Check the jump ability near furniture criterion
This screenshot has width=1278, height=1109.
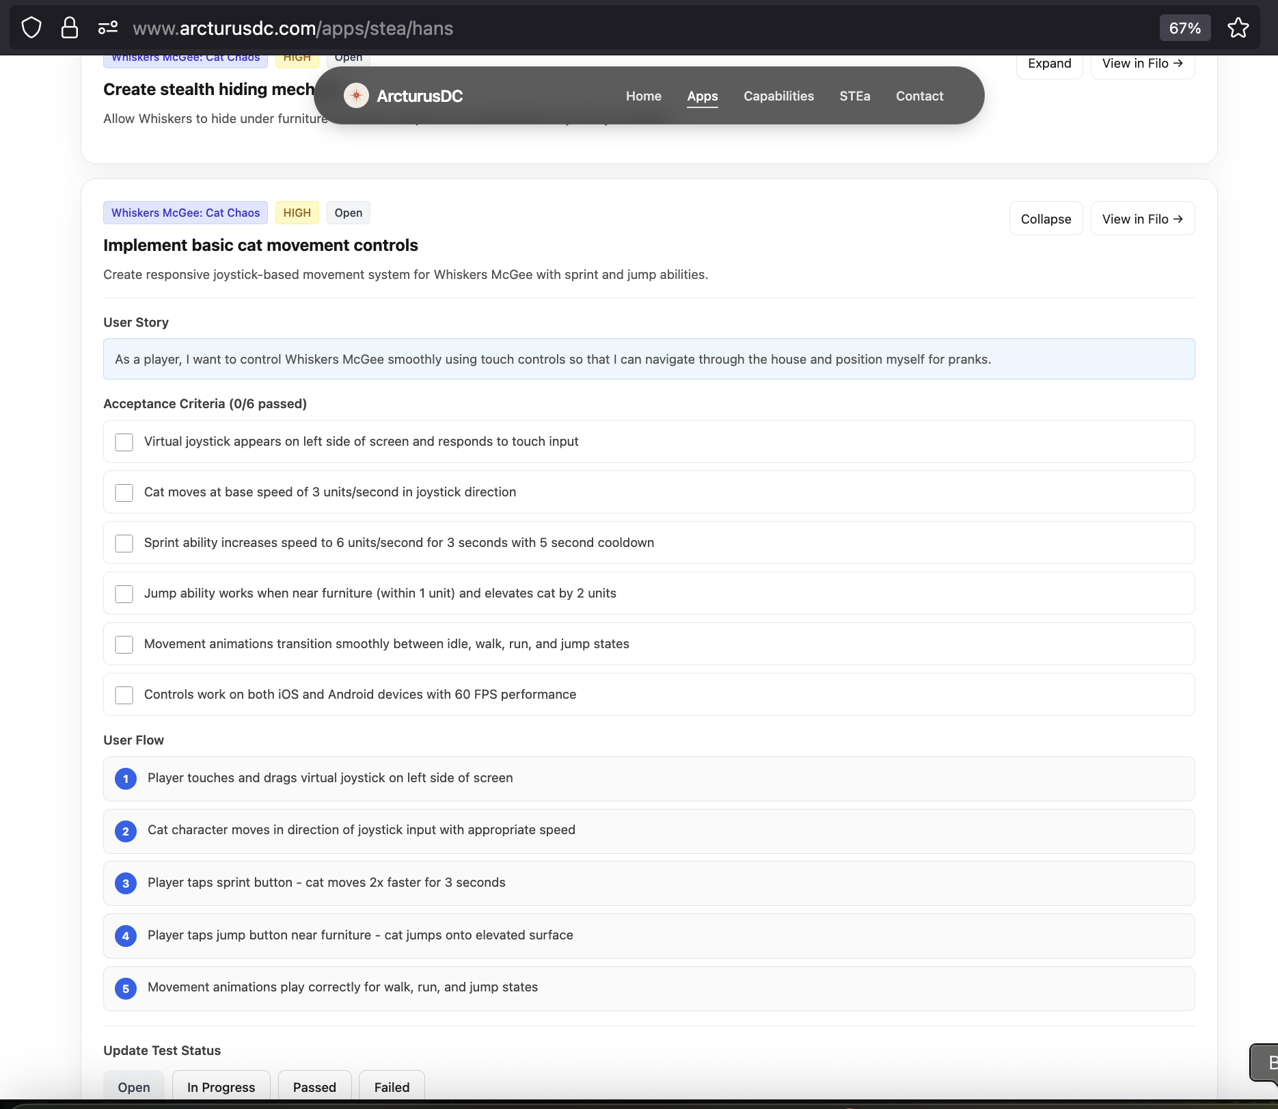(124, 593)
